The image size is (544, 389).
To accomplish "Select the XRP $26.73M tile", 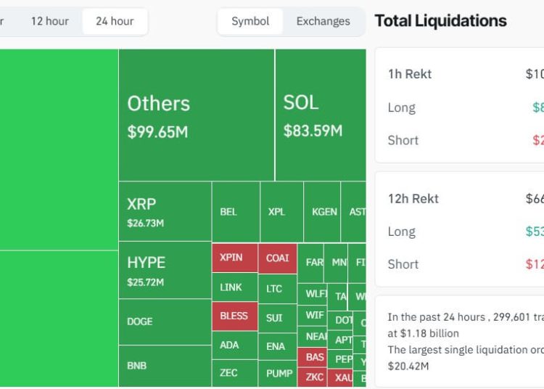I will [165, 211].
